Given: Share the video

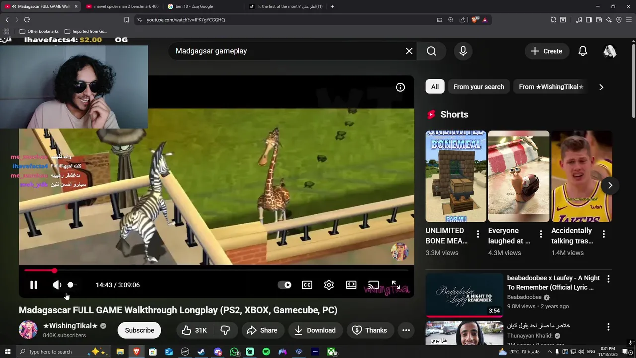Looking at the screenshot, I should click(262, 330).
